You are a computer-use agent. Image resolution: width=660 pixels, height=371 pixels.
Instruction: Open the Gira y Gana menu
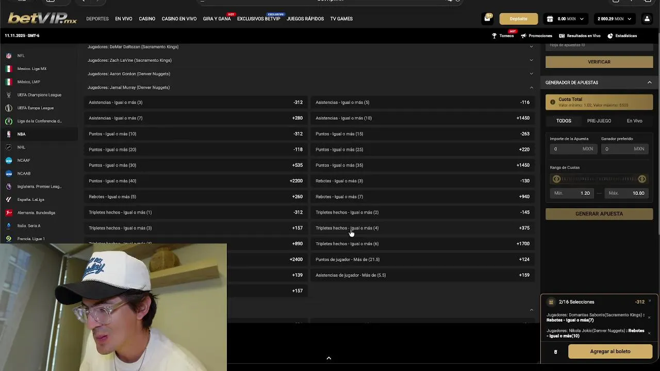[217, 19]
